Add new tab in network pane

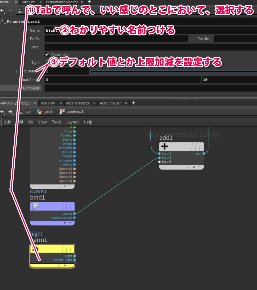[x=133, y=103]
